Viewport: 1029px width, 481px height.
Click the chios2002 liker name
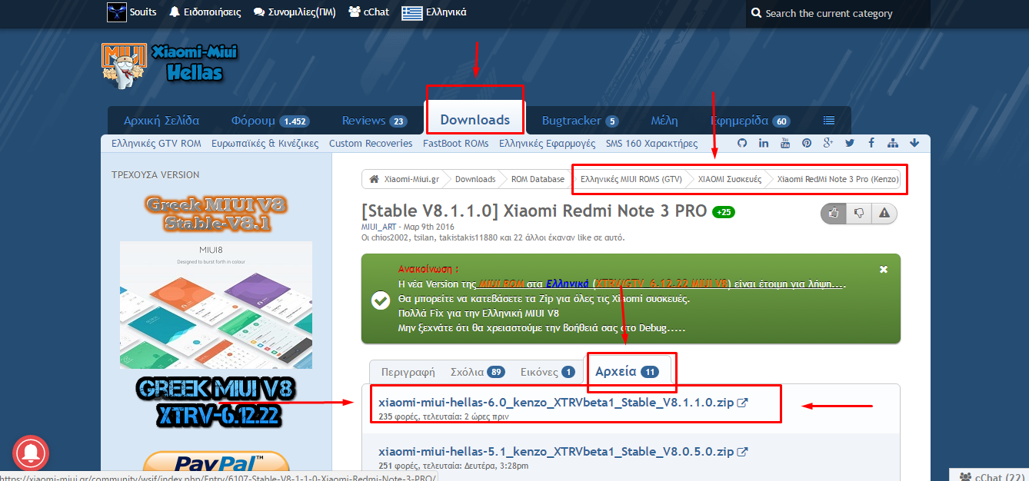(388, 237)
